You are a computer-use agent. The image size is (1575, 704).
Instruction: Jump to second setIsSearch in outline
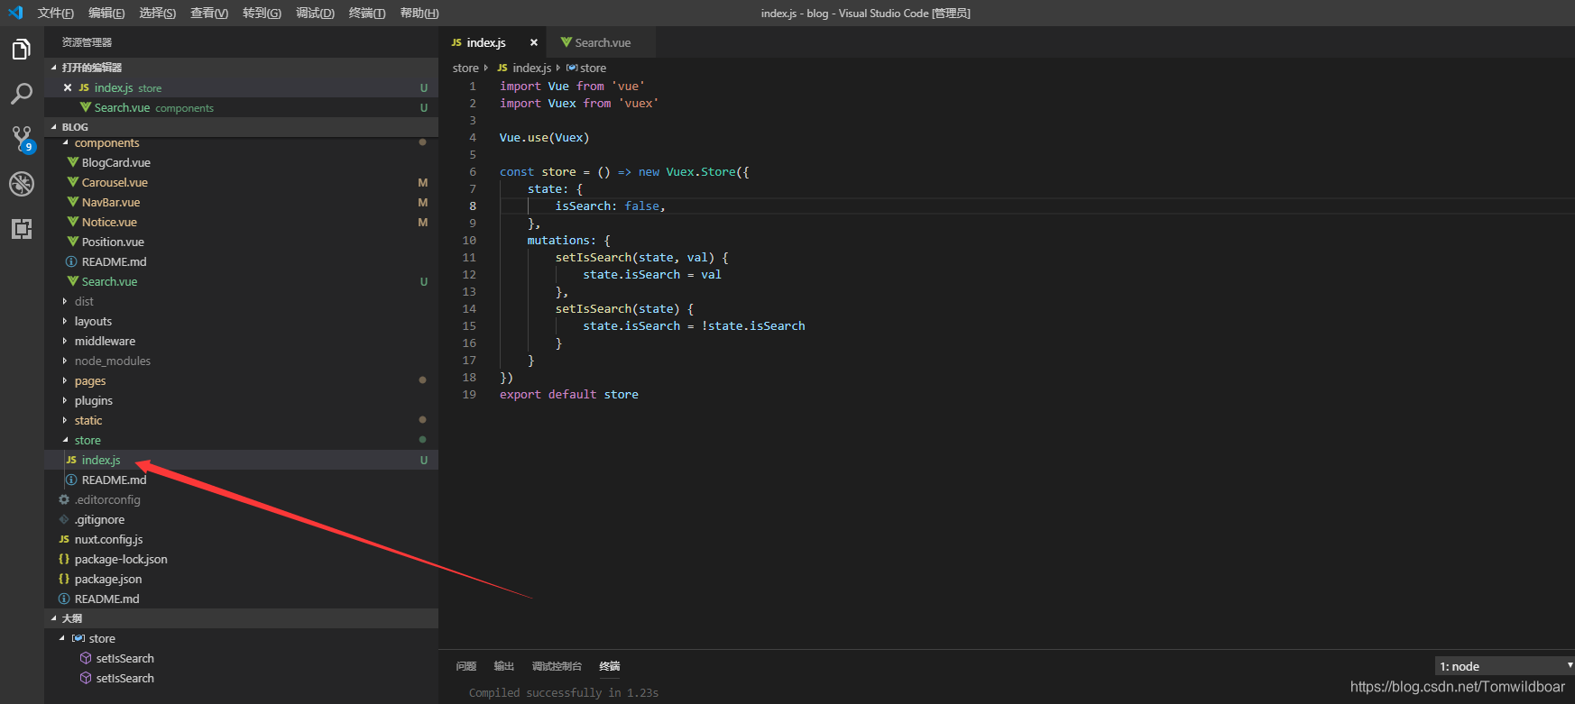242,678
